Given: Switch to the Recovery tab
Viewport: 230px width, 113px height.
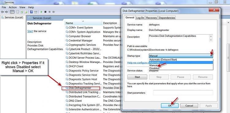Looking at the screenshot, I should pos(151,18).
